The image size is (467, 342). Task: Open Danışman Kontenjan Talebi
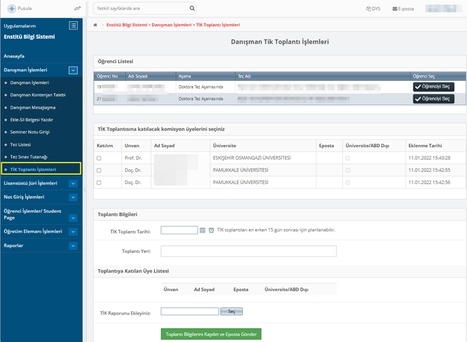pyautogui.click(x=38, y=95)
